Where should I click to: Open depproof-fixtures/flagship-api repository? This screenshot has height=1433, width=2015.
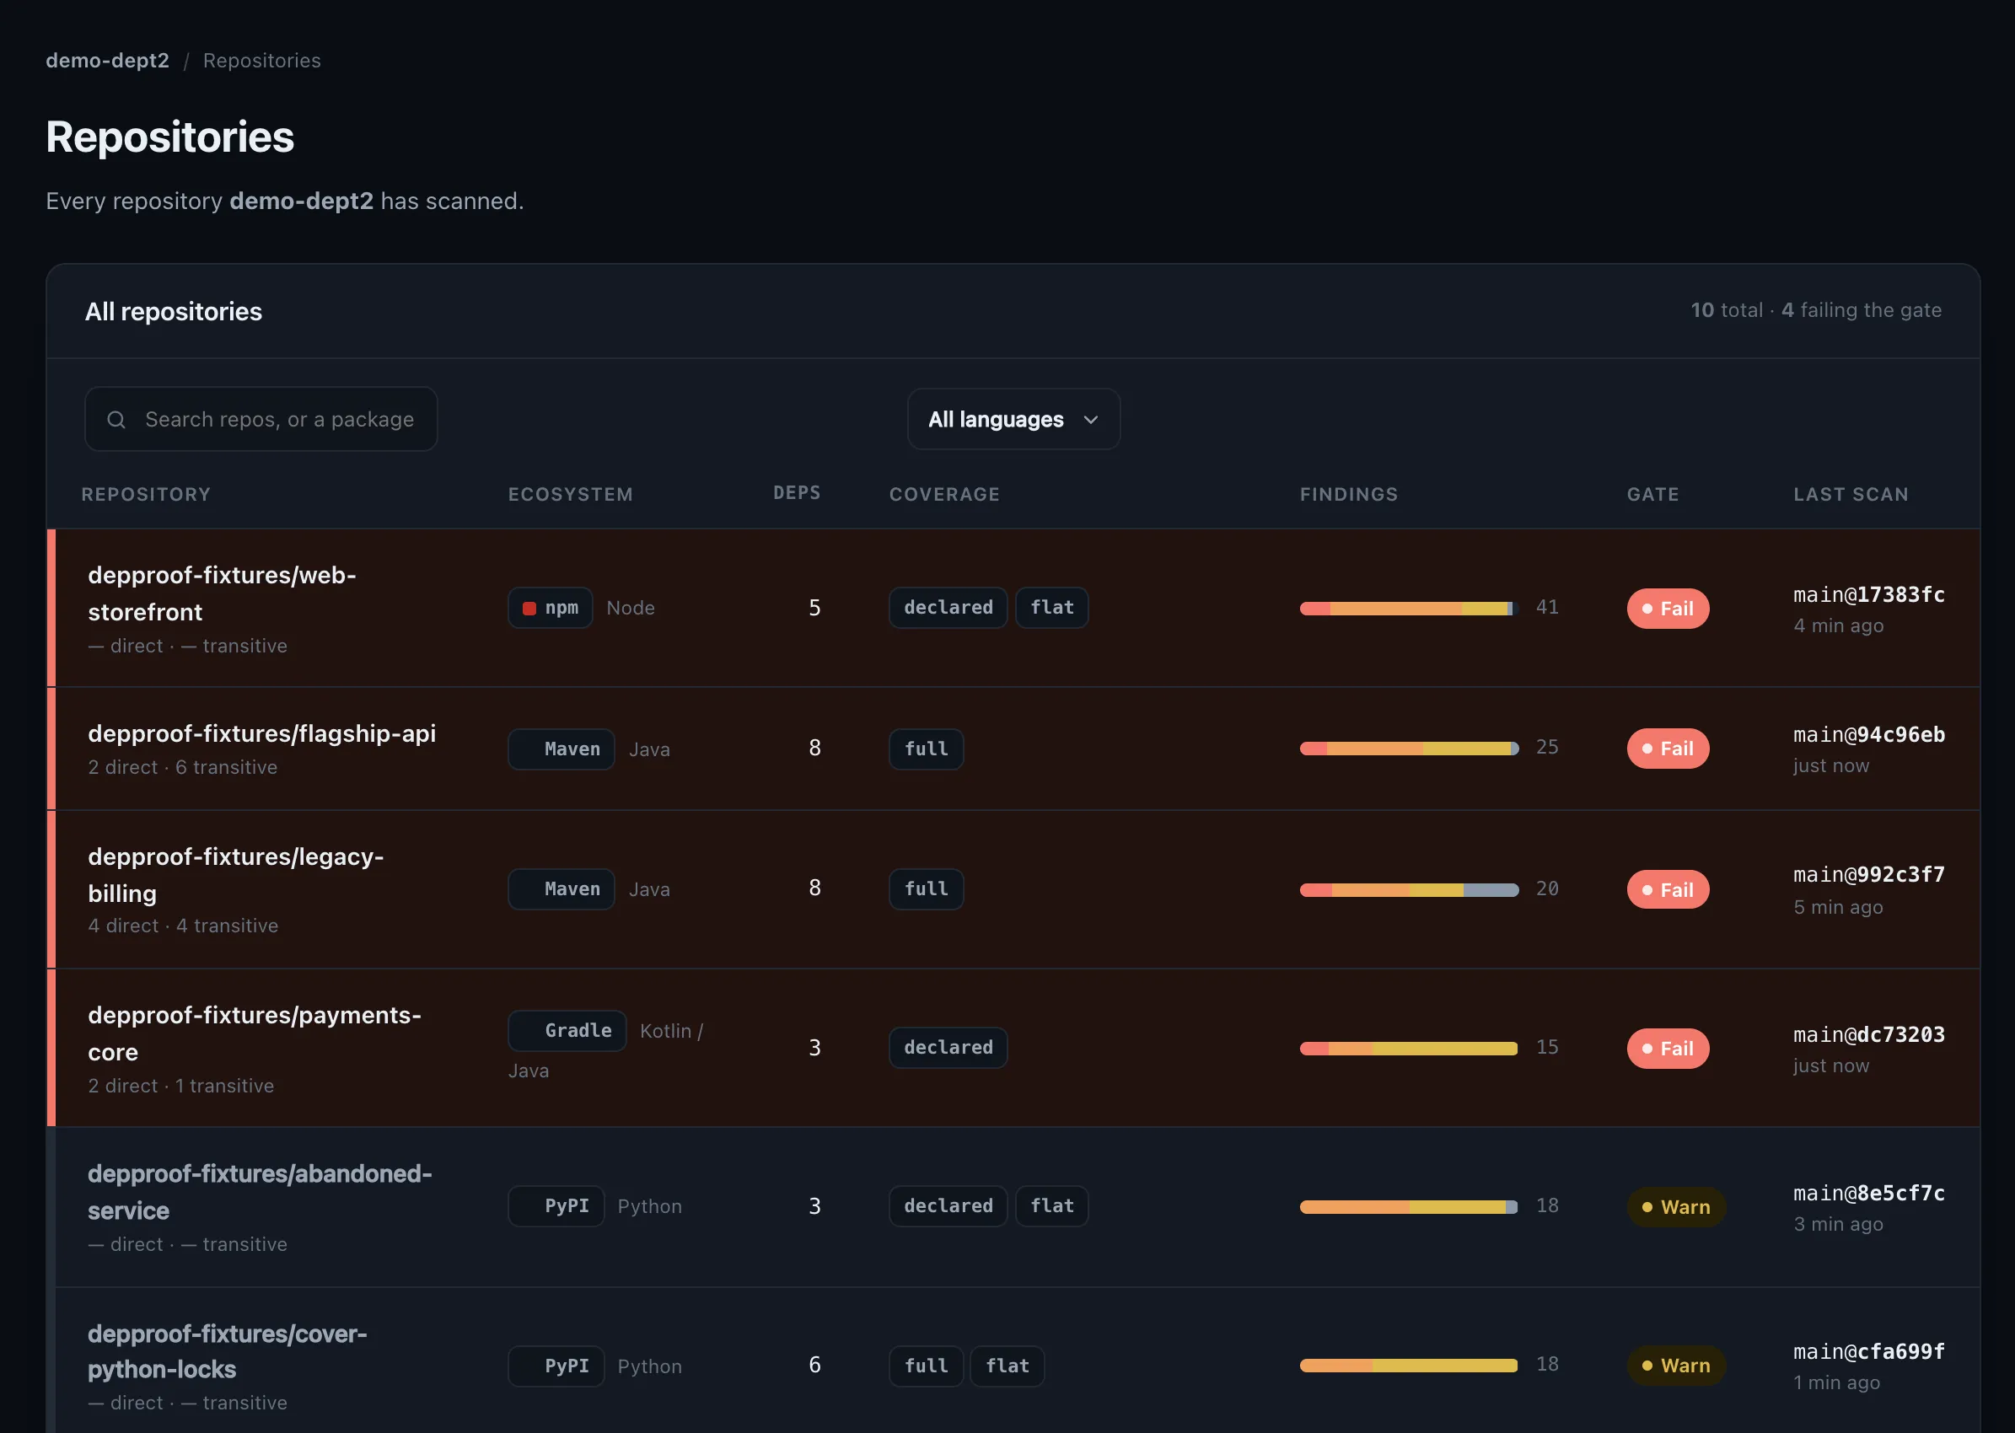[262, 733]
